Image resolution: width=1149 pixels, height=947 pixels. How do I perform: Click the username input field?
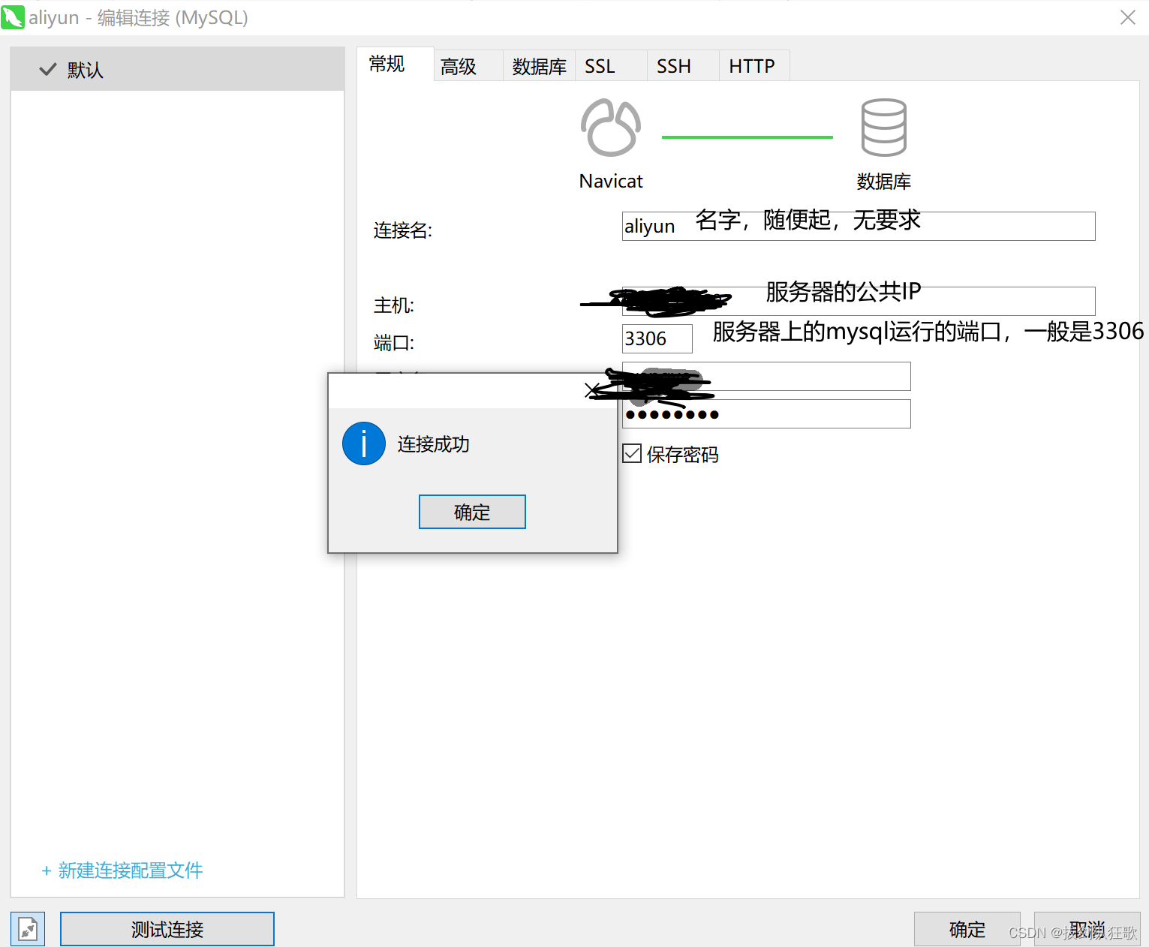[x=766, y=376]
